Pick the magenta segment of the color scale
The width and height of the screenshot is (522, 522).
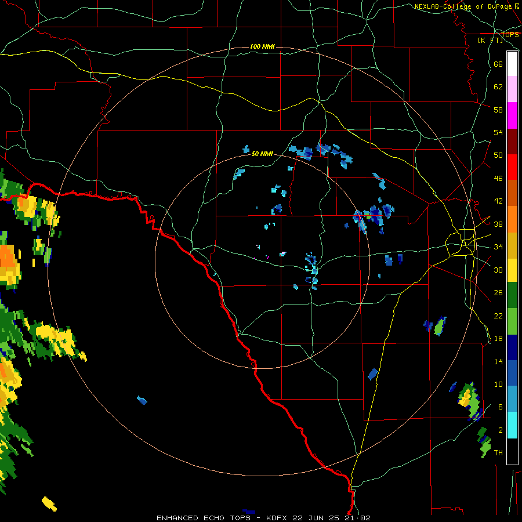[512, 115]
